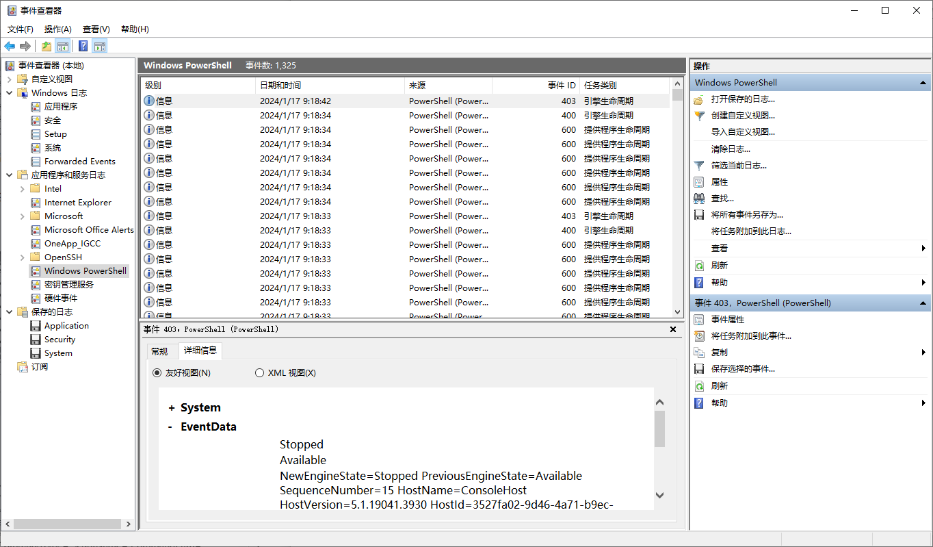Expand OpenSSH folder node
This screenshot has width=933, height=547.
(23, 257)
